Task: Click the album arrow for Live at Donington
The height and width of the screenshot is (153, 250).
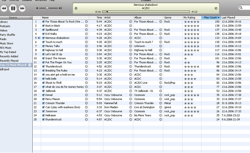Action: pyautogui.click(x=161, y=107)
